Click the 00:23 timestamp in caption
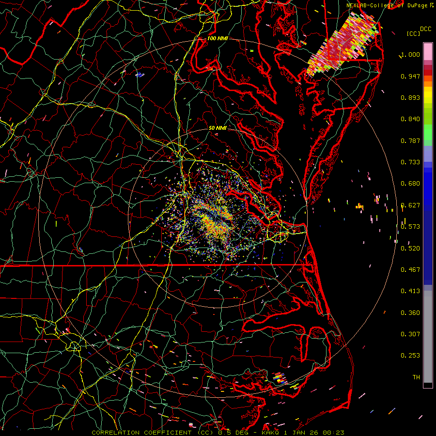 pyautogui.click(x=333, y=433)
